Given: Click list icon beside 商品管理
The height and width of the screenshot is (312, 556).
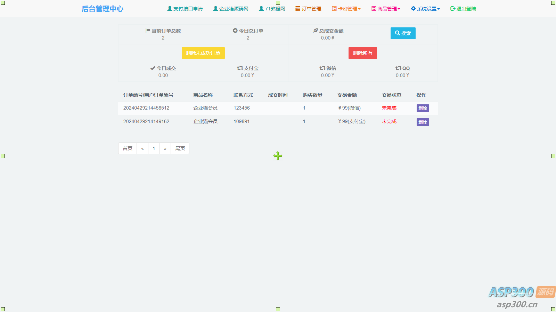Looking at the screenshot, I should pos(374,8).
